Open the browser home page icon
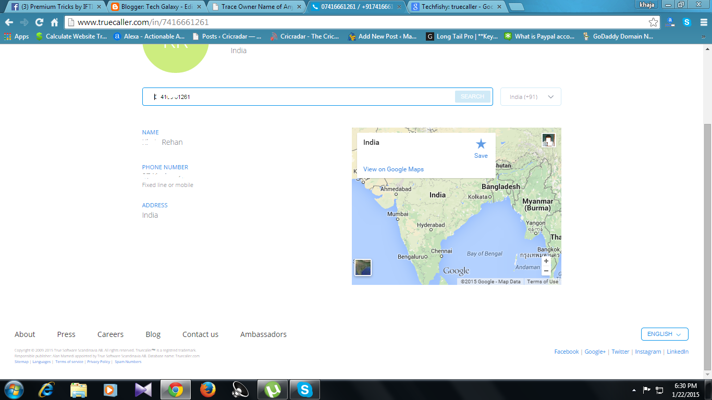The height and width of the screenshot is (400, 712). 54,22
